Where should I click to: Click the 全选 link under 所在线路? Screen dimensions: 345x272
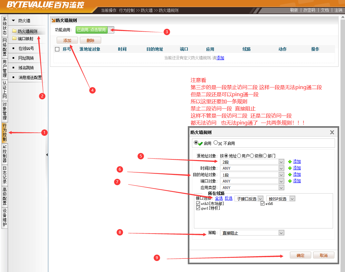click(x=219, y=198)
